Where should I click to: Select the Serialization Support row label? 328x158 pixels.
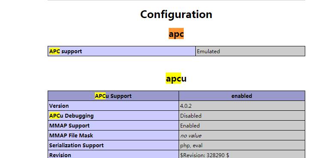113,145
